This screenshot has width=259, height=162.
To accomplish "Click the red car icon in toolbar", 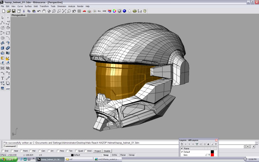I will [x=84, y=11].
